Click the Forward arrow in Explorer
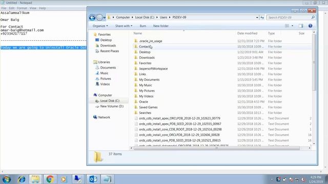328x184 pixels. (x=99, y=17)
